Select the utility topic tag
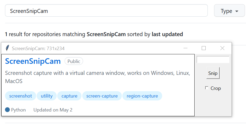Screen dimensions: 246x126 47,96
